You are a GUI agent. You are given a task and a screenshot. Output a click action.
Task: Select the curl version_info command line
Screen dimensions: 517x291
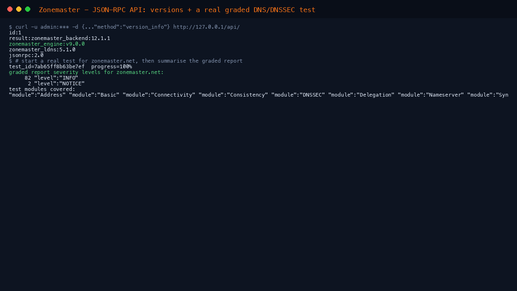tap(124, 27)
